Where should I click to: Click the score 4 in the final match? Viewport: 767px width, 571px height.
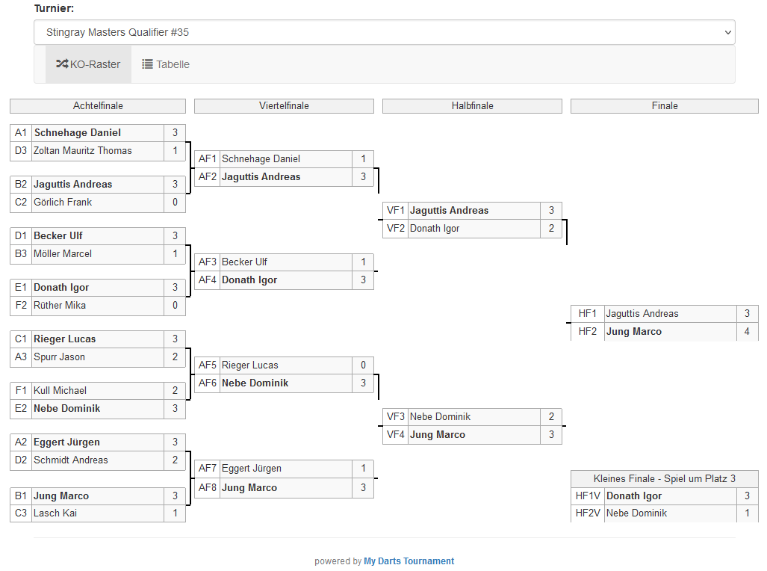pos(747,332)
